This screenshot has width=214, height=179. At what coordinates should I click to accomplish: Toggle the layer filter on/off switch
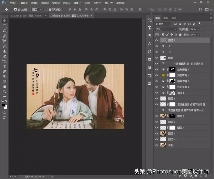(199, 24)
